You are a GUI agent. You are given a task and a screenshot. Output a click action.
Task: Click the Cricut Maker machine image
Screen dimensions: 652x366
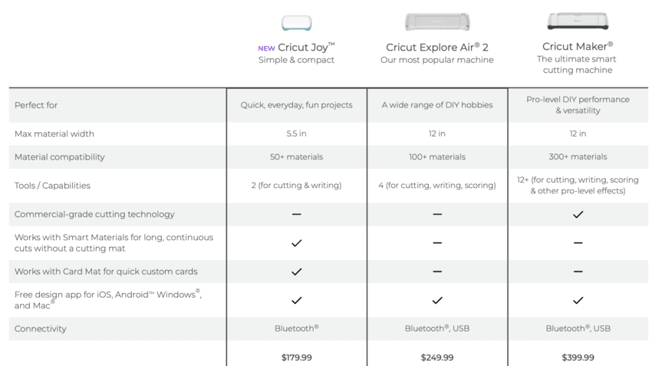578,21
